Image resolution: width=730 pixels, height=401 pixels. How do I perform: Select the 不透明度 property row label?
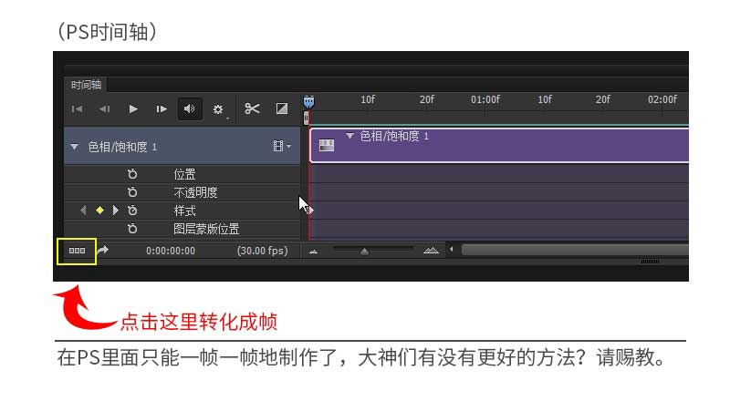point(195,192)
